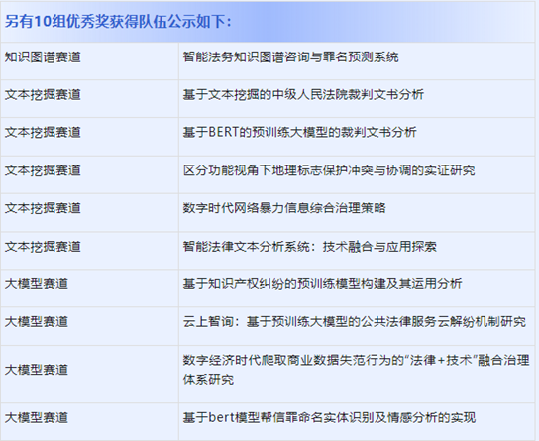Select '体系研究' second line text

click(x=208, y=380)
